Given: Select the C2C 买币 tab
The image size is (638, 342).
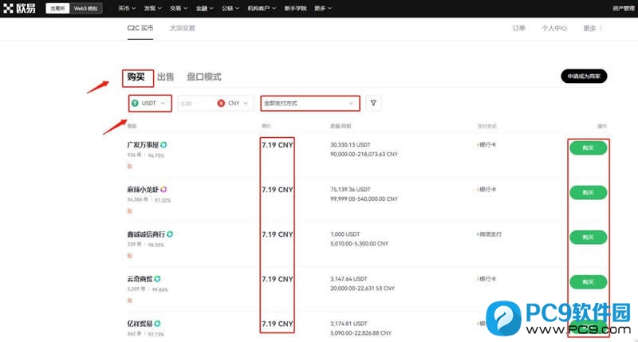Looking at the screenshot, I should 140,28.
